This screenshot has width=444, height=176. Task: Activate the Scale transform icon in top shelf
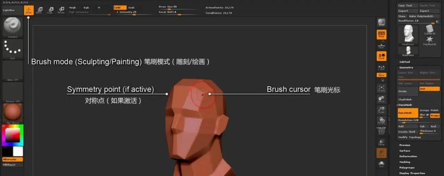tap(50, 10)
